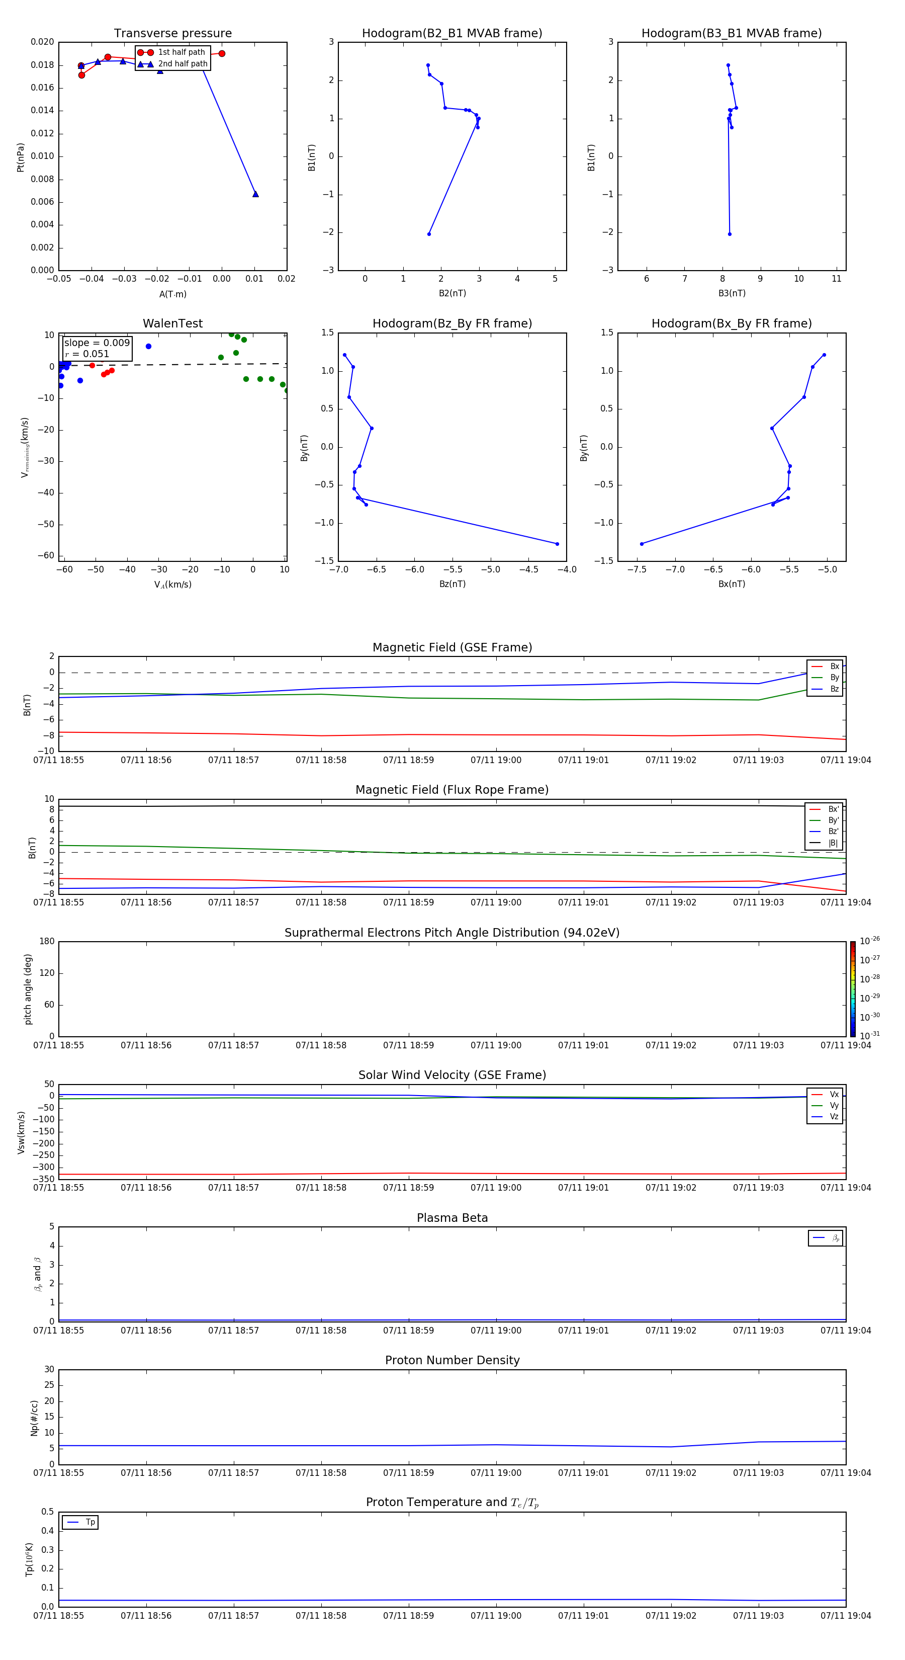905x1660 pixels.
Task: Click the 'Hodogram(B2_B1 MVAB frame)' title
Action: pyautogui.click(x=452, y=34)
